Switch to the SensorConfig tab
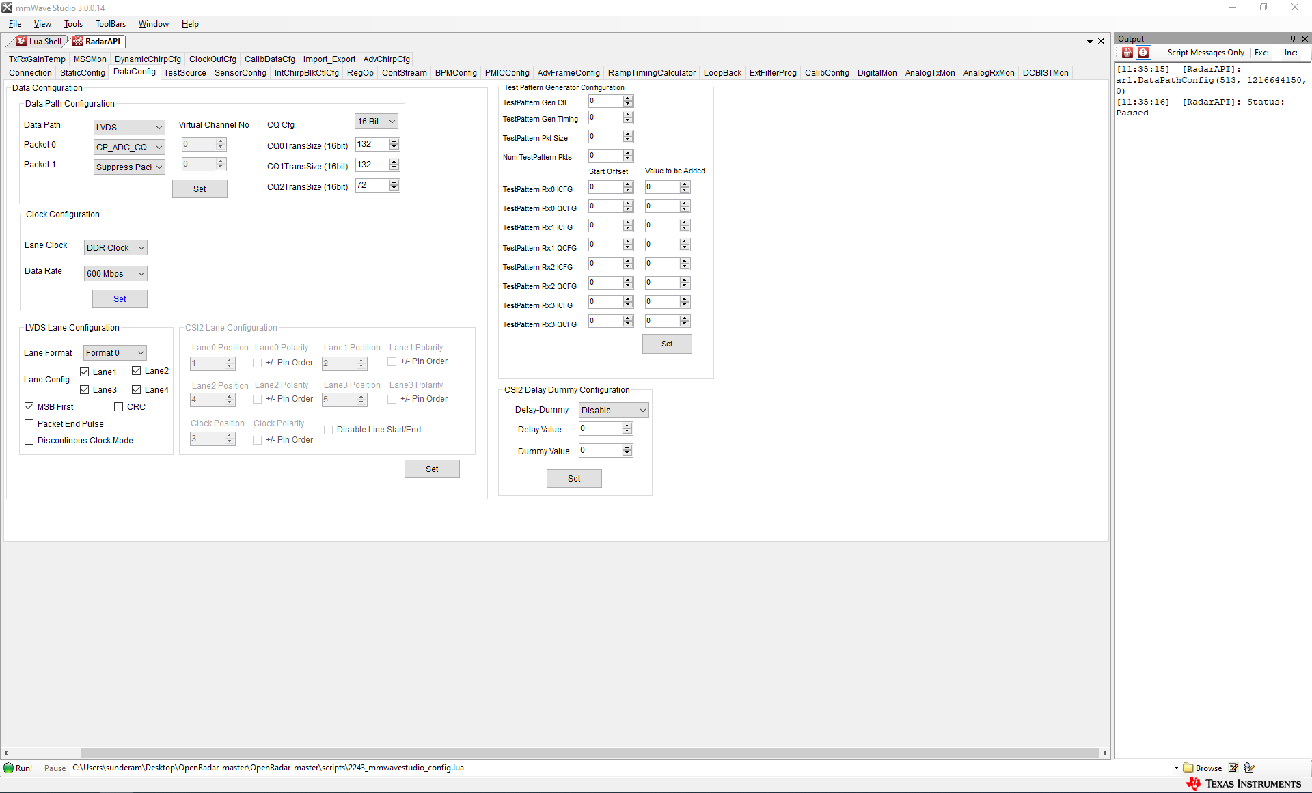This screenshot has height=793, width=1312. [241, 73]
